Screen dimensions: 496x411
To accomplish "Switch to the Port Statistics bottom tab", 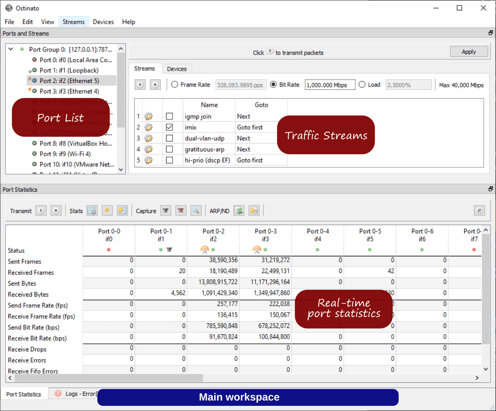I will (x=24, y=394).
